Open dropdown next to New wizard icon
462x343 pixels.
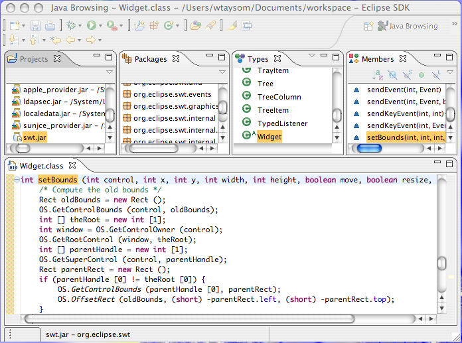[x=24, y=26]
